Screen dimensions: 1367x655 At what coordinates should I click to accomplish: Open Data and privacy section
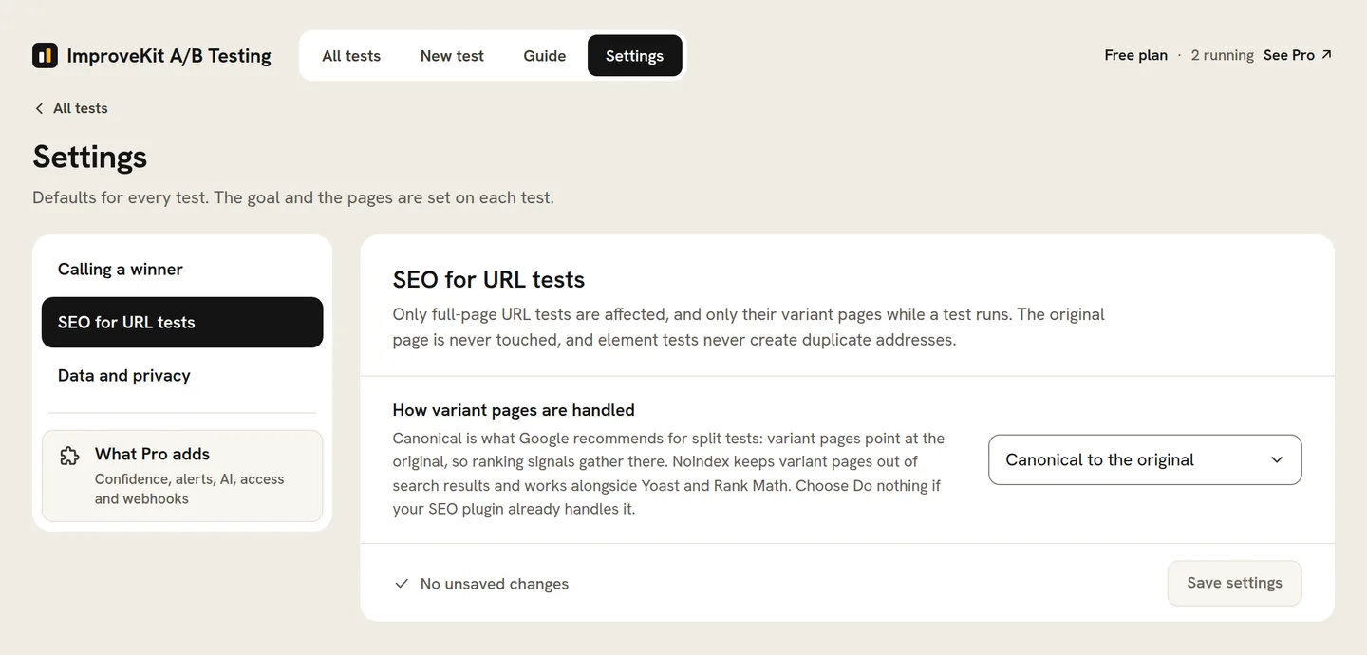pyautogui.click(x=182, y=375)
